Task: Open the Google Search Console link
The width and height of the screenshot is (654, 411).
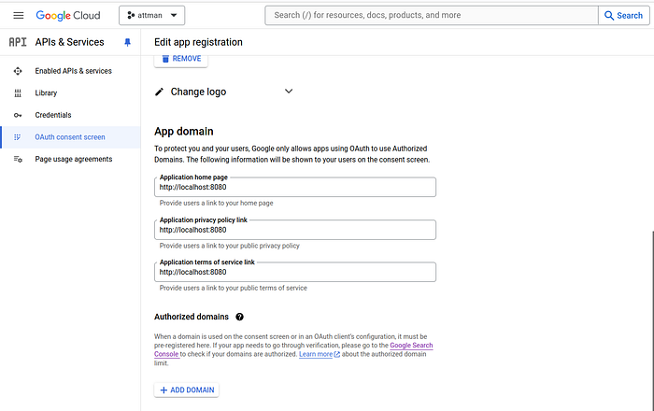Action: [293, 349]
